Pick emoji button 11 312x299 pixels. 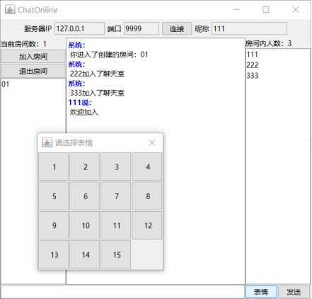pyautogui.click(x=116, y=225)
